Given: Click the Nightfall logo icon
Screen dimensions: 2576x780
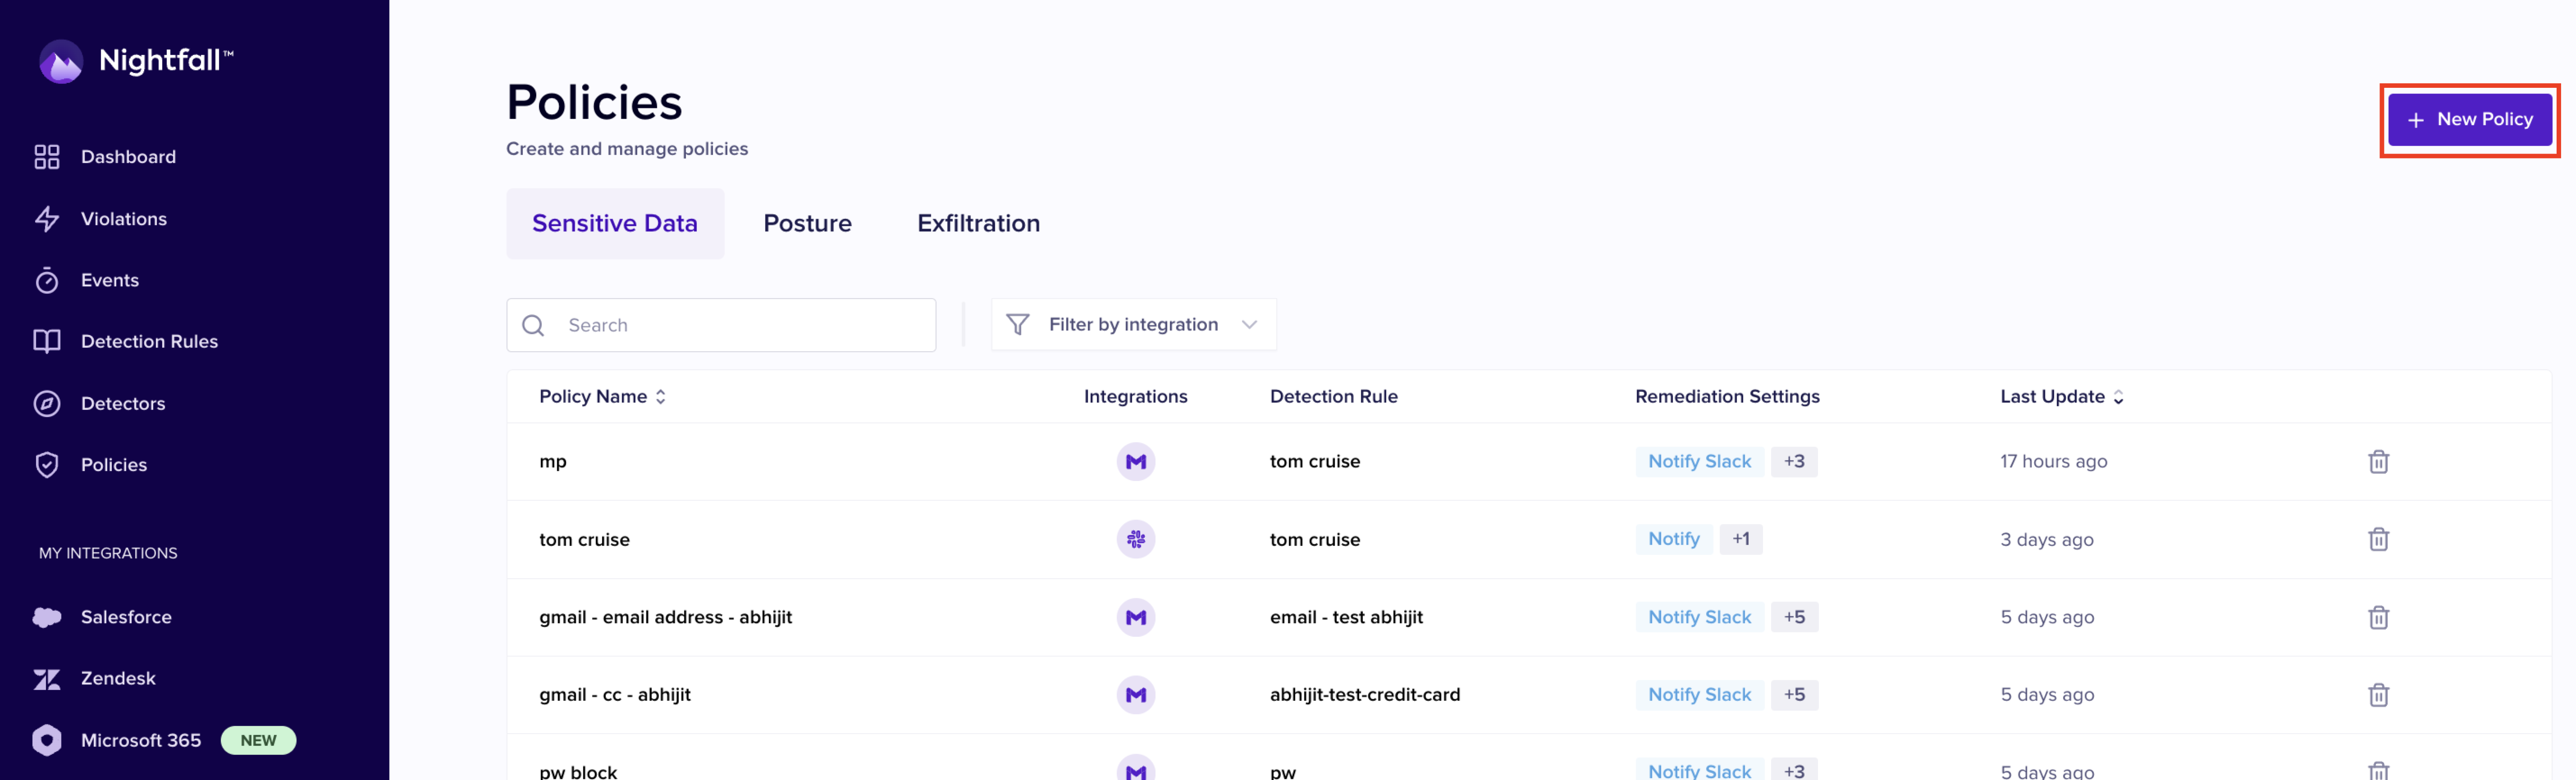Looking at the screenshot, I should tap(60, 62).
